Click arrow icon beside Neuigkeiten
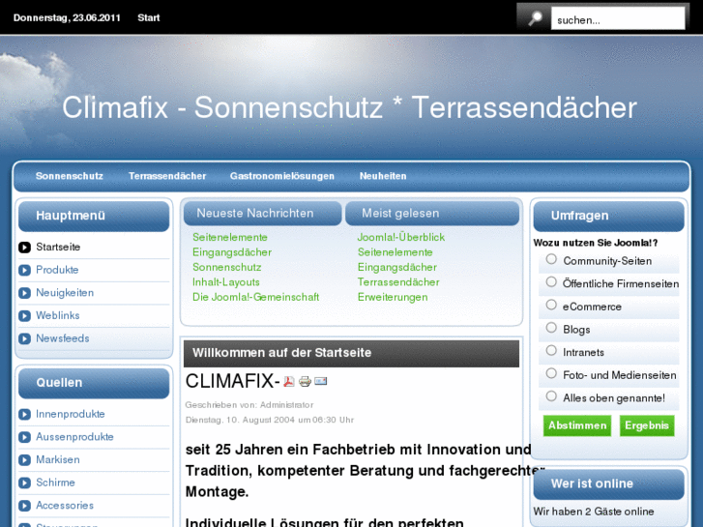The width and height of the screenshot is (703, 527). pos(25,293)
